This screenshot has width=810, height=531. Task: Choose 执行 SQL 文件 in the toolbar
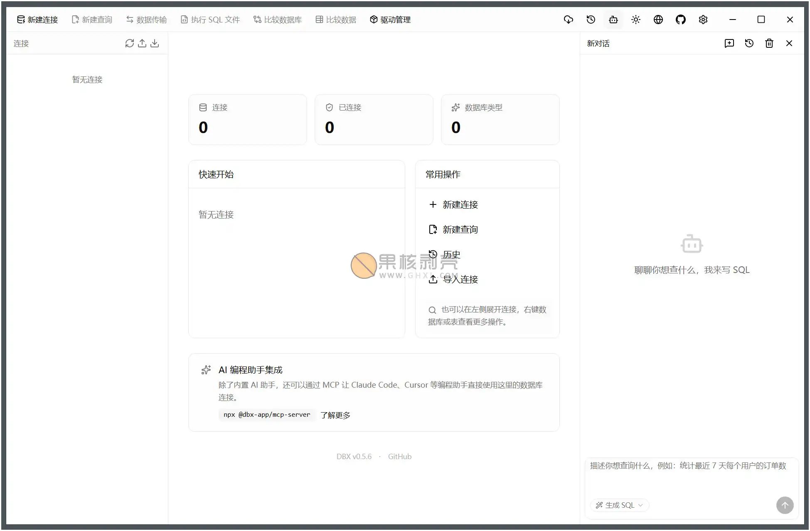click(x=210, y=20)
